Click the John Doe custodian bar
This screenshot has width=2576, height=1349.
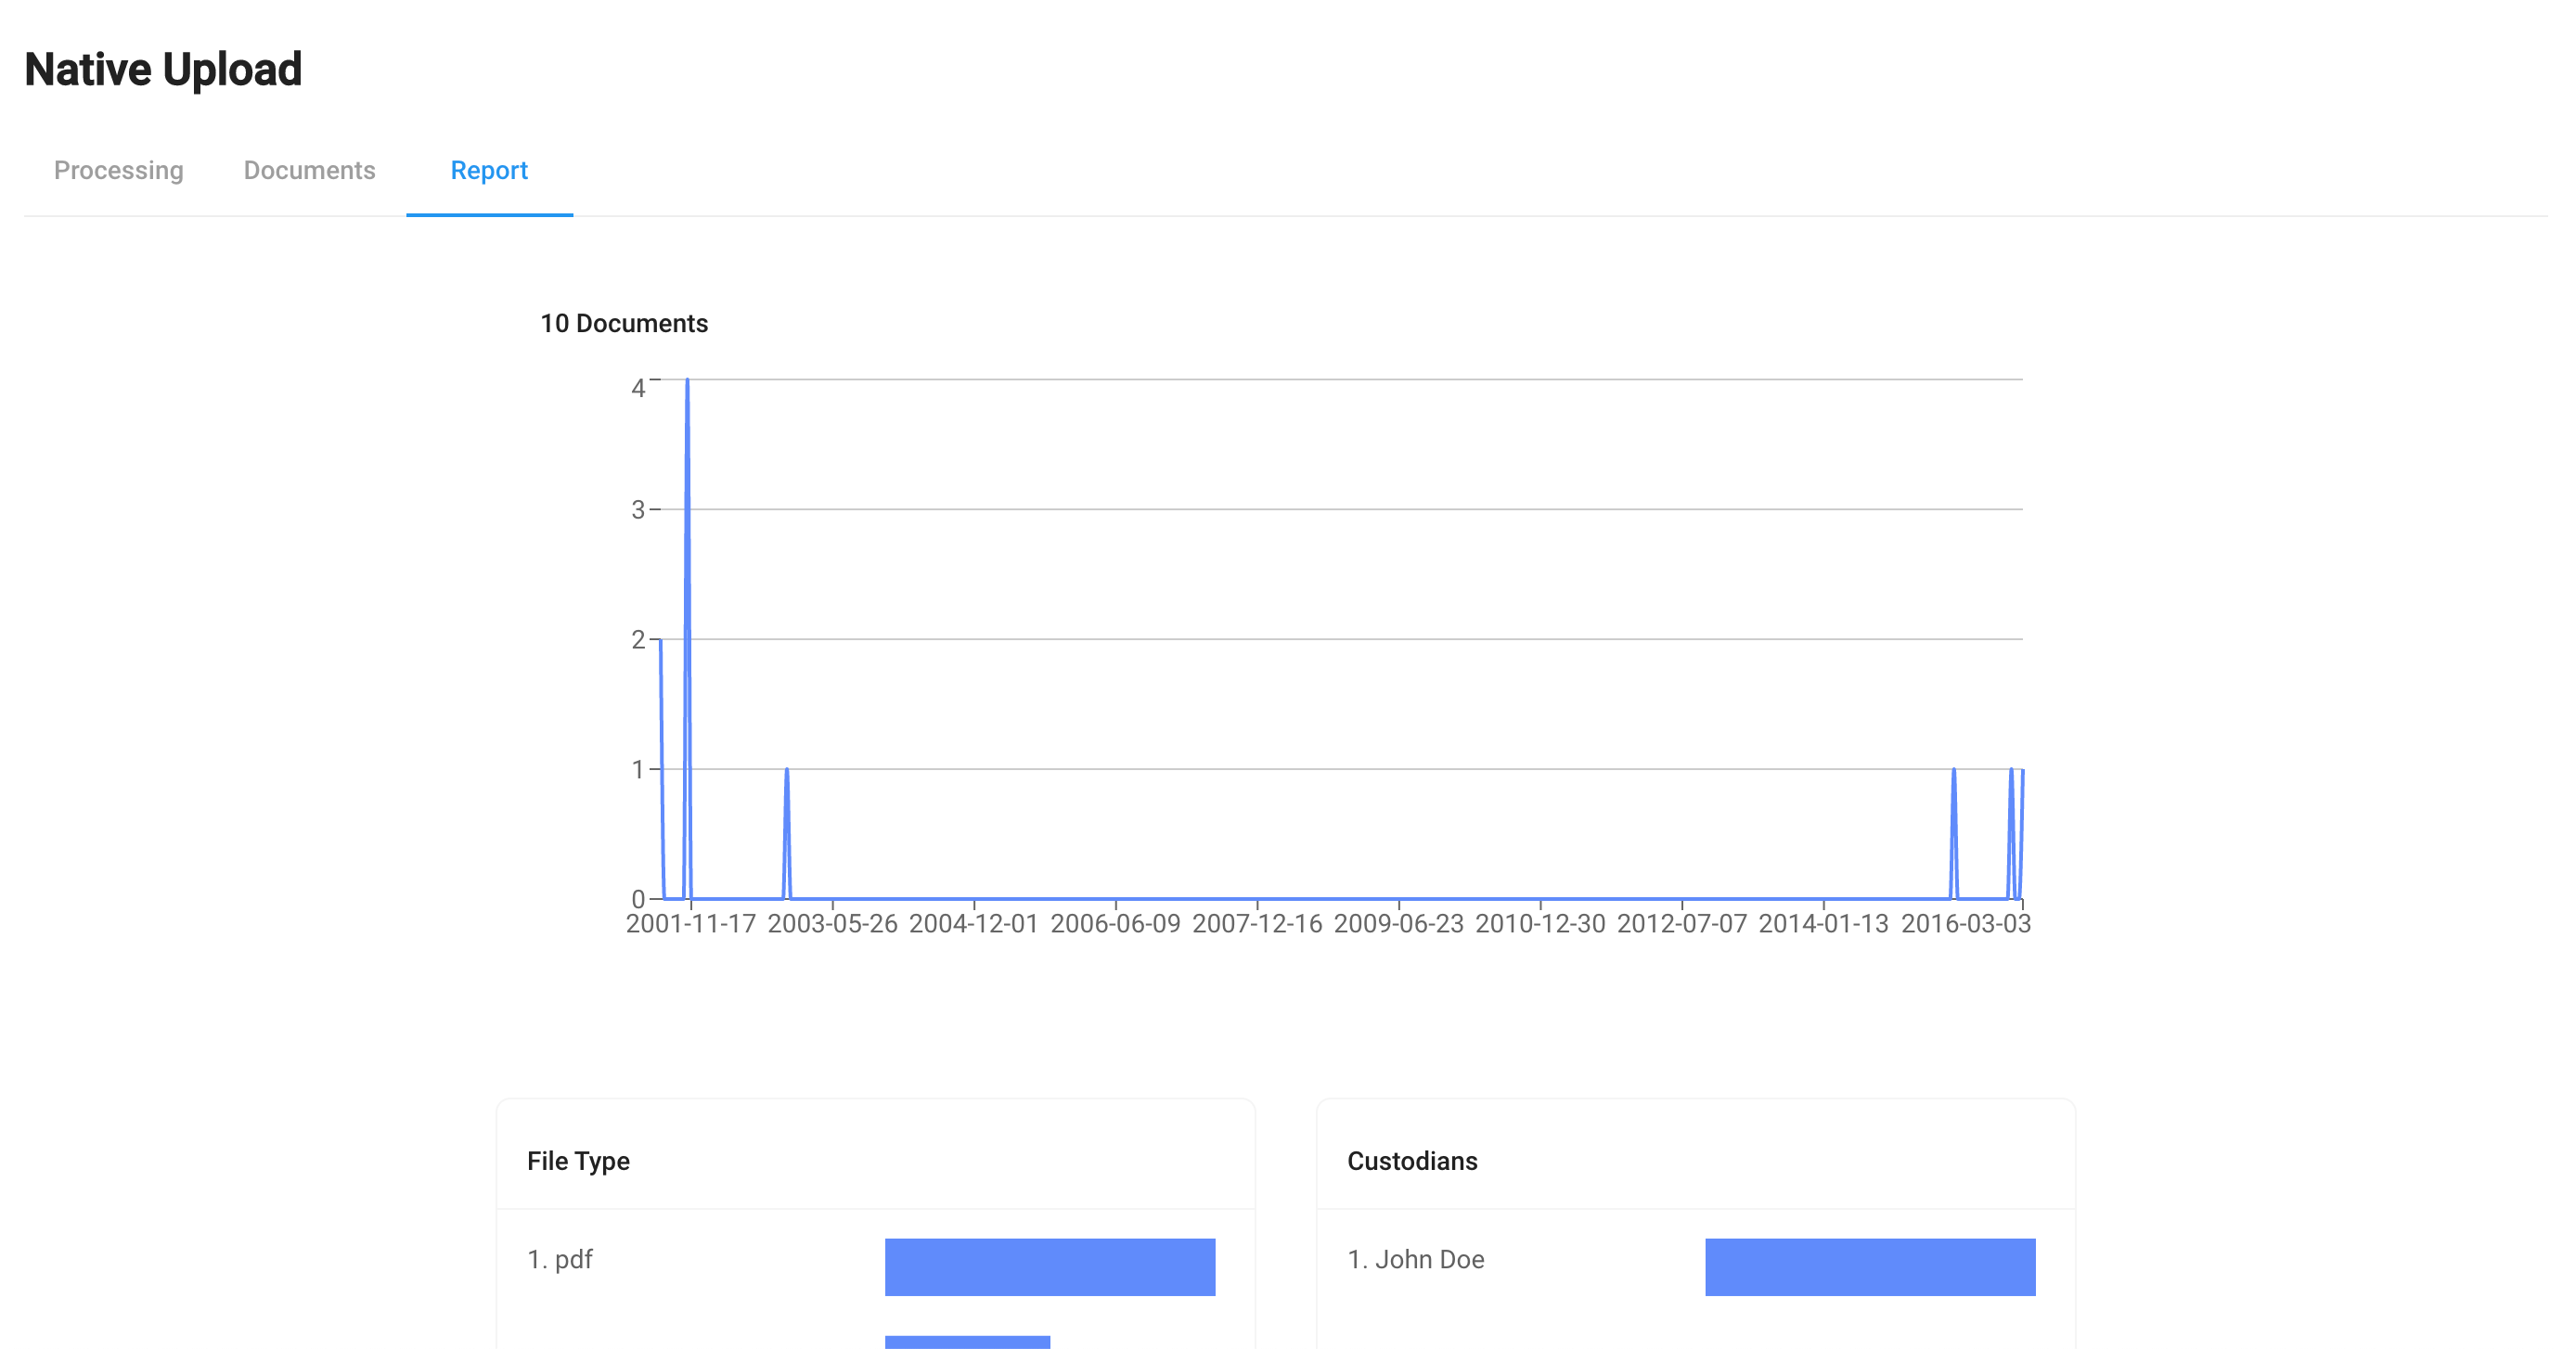1870,1267
